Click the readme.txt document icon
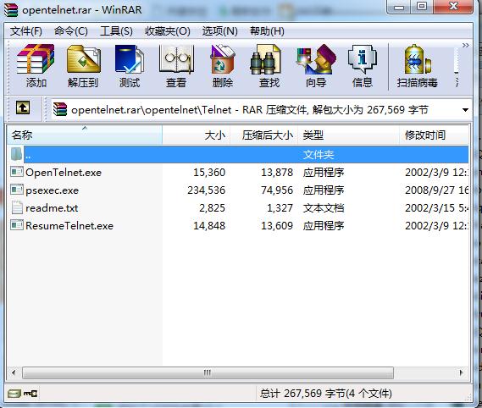The height and width of the screenshot is (408, 482). tap(17, 207)
